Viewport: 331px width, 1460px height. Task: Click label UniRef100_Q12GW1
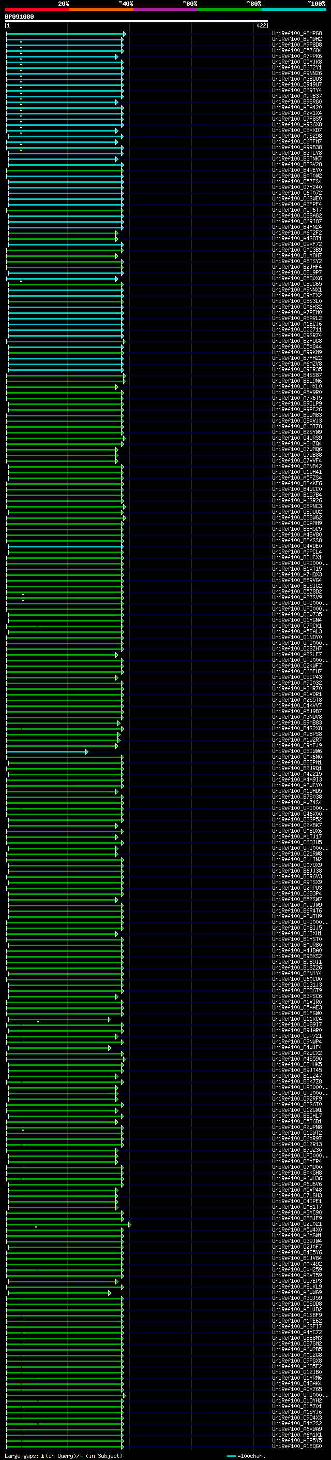pos(297,1110)
